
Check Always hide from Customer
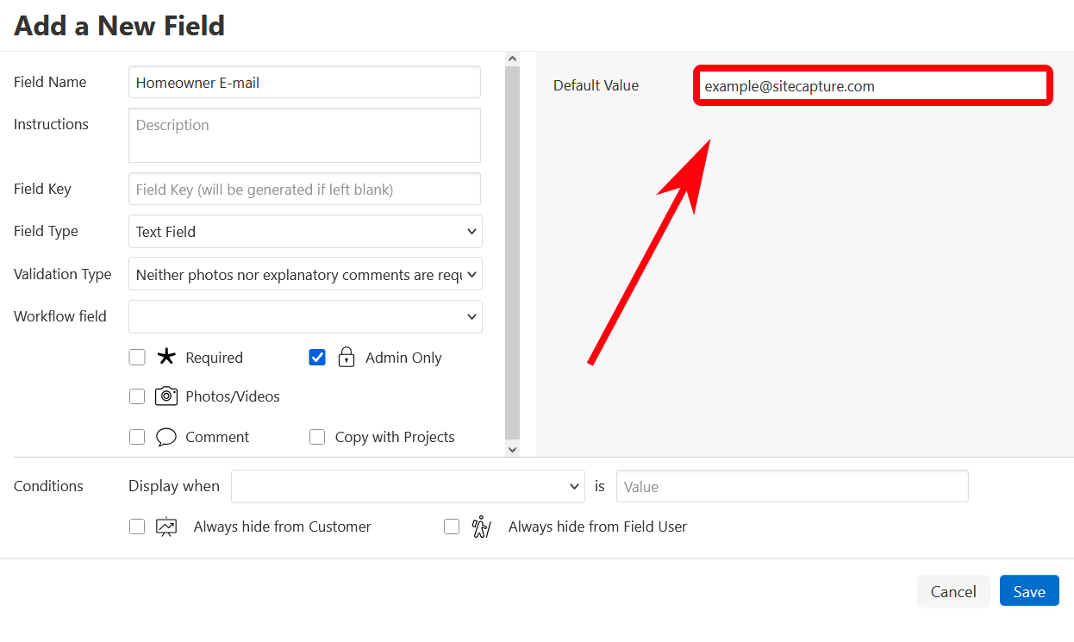(137, 527)
